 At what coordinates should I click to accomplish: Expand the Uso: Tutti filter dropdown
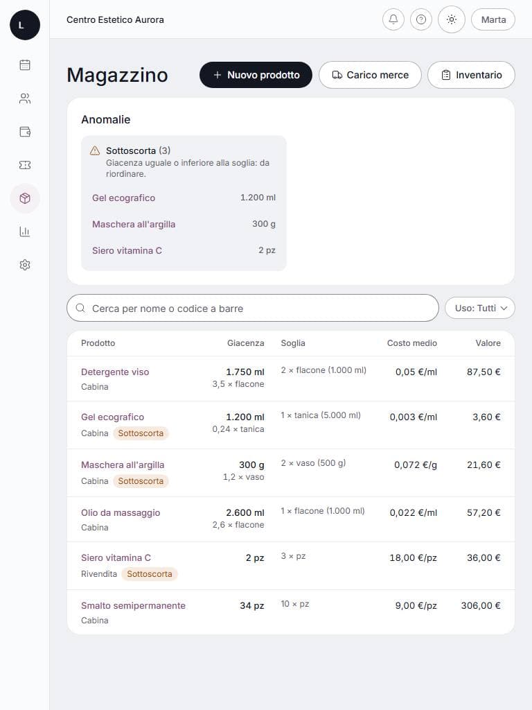point(480,309)
